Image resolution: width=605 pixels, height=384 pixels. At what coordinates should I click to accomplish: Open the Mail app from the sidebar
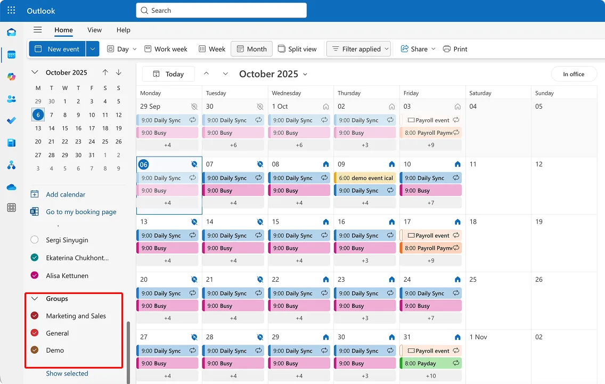[11, 32]
